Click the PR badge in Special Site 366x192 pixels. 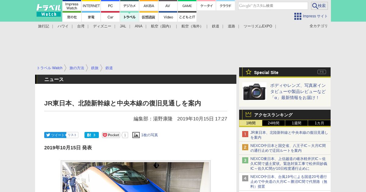[x=322, y=72]
